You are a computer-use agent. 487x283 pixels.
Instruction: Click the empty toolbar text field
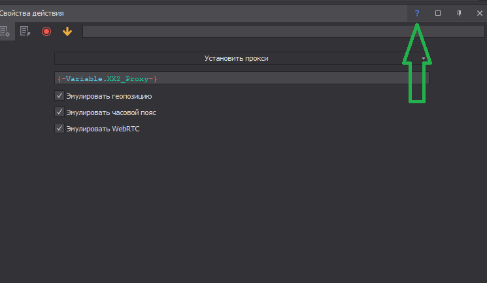(x=281, y=31)
